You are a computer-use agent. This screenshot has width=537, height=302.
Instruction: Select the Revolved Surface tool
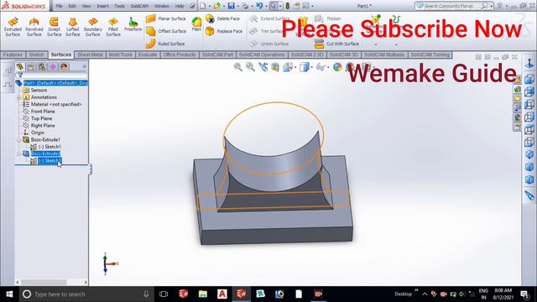34,27
